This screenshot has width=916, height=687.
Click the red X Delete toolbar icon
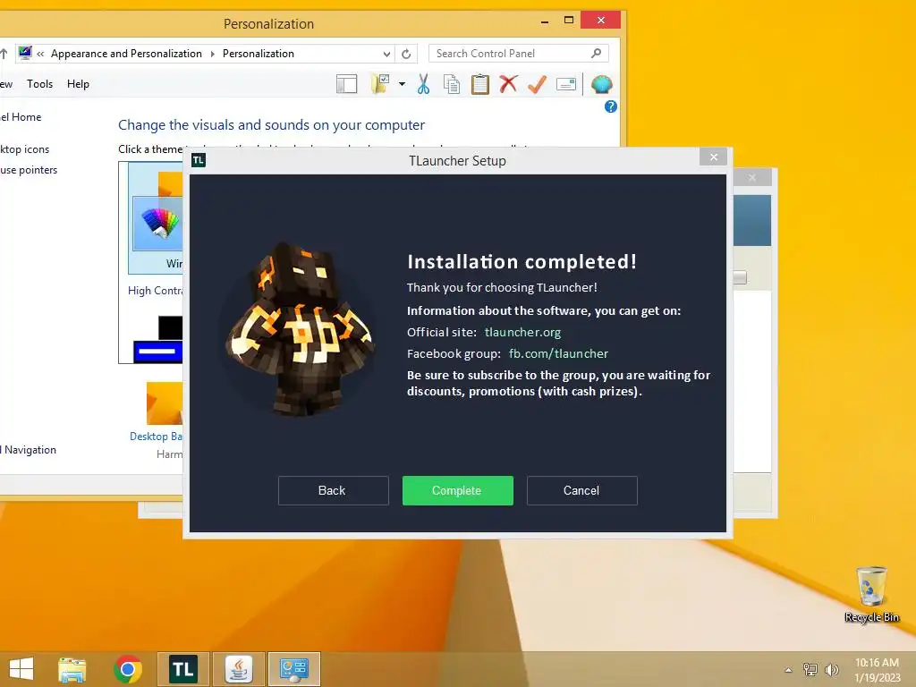[508, 83]
